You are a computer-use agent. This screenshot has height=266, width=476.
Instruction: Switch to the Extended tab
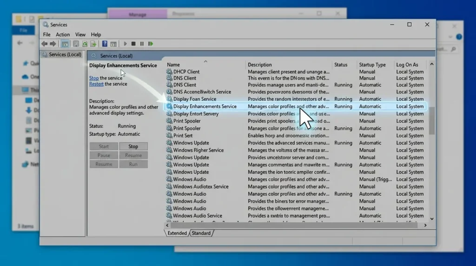(177, 233)
